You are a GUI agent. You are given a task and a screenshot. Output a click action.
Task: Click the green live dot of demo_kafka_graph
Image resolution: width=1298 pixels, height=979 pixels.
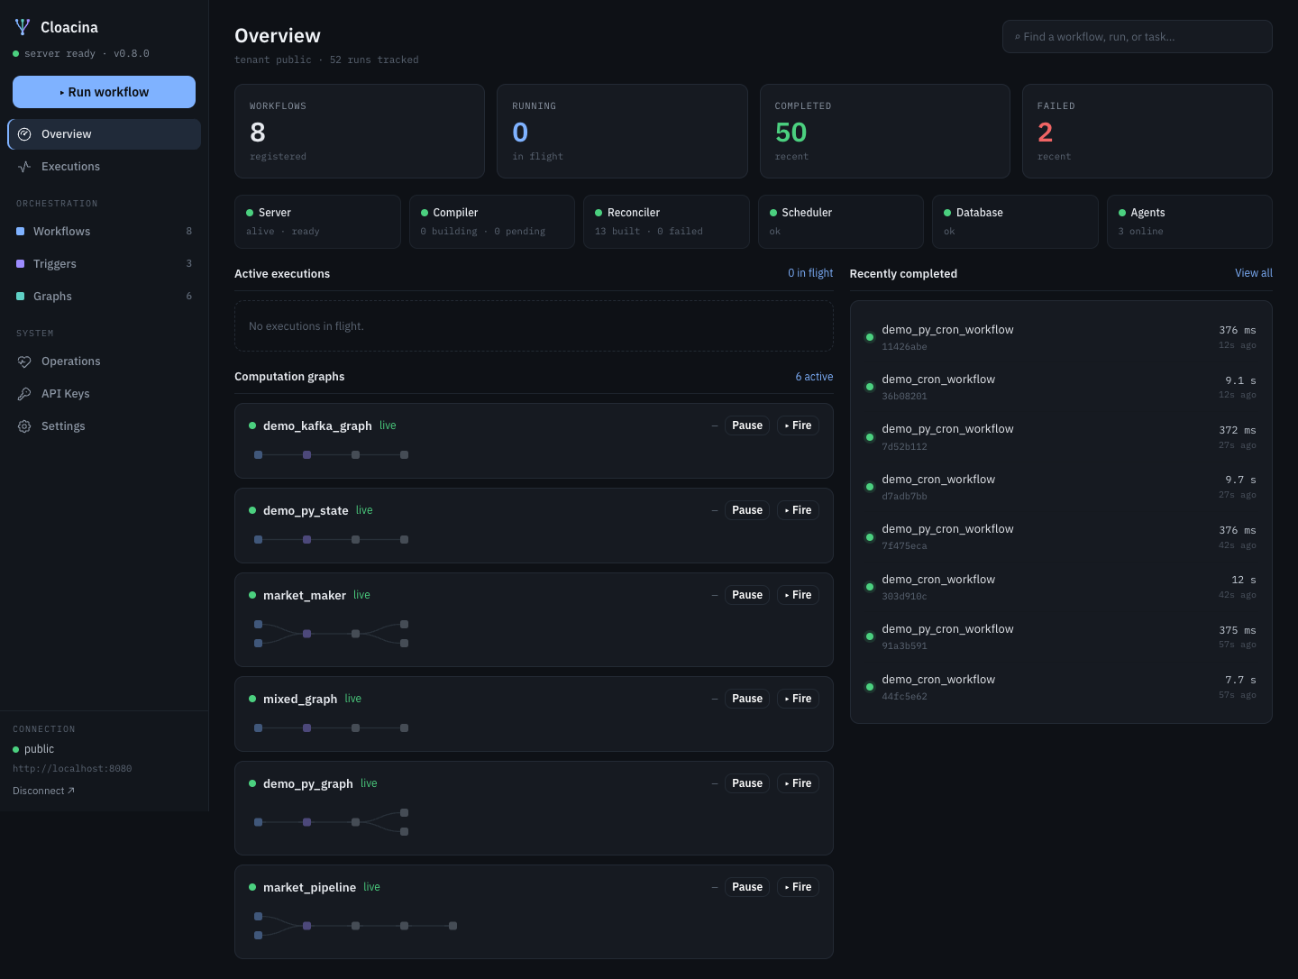click(x=252, y=425)
